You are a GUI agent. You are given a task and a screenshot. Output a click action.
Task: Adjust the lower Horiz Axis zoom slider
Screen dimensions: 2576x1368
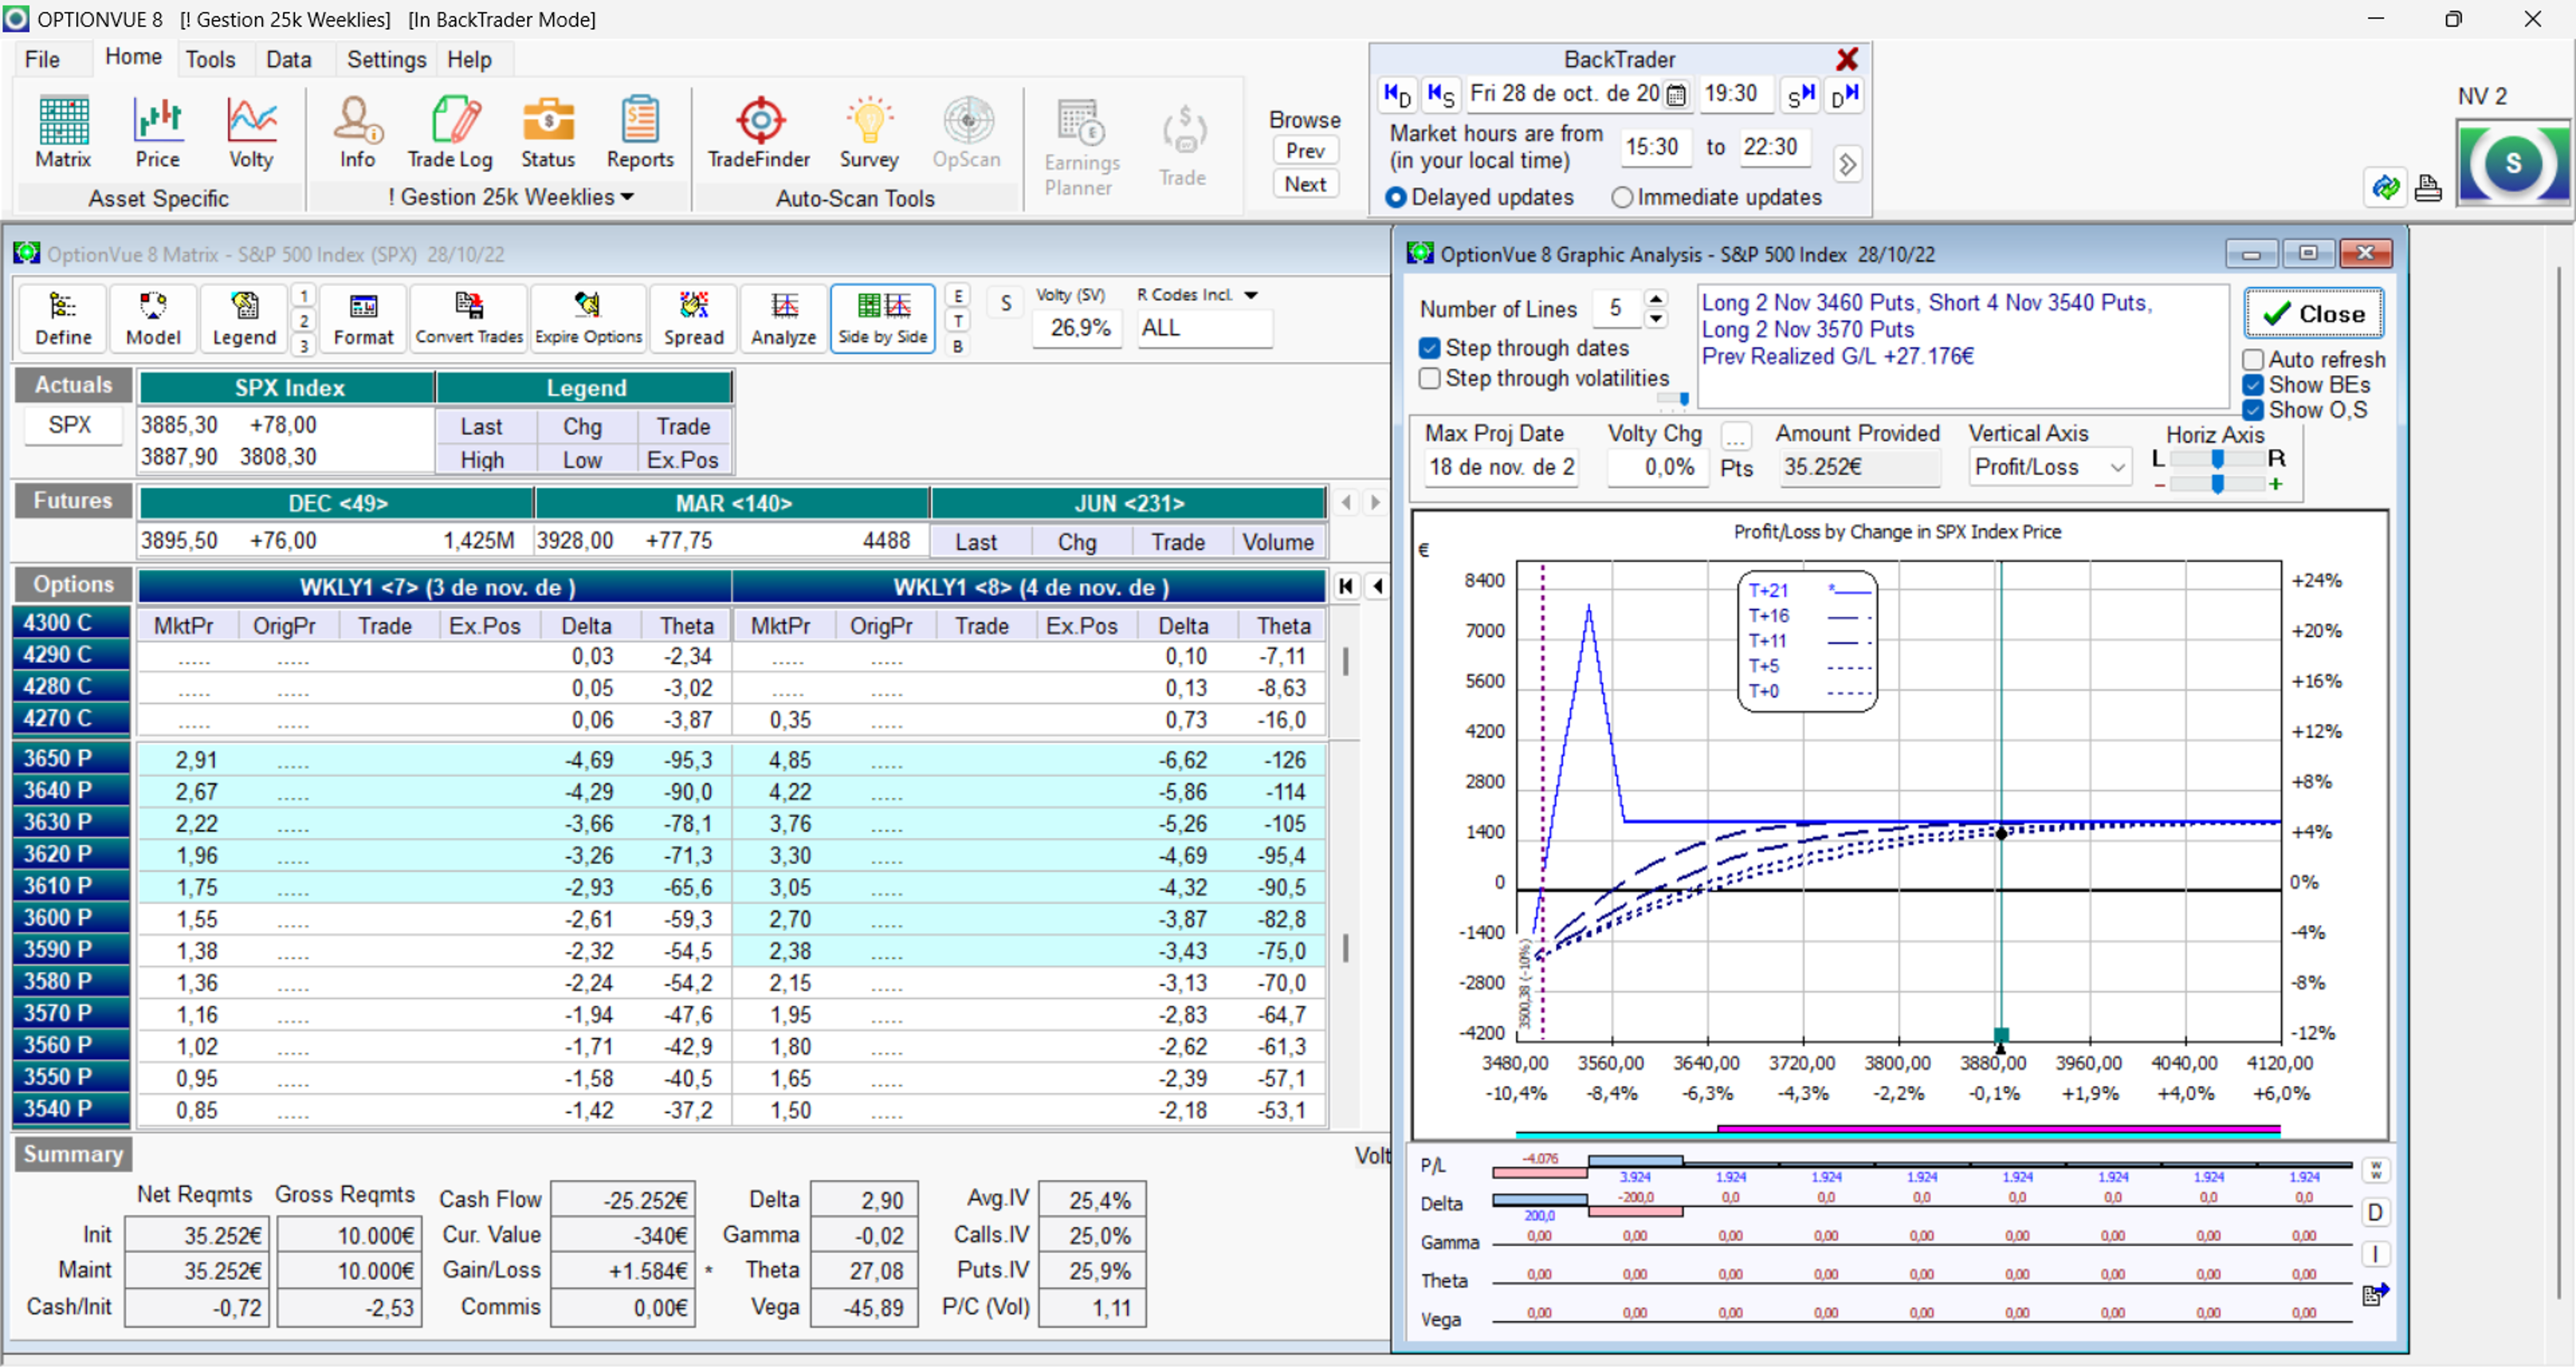coord(2217,484)
